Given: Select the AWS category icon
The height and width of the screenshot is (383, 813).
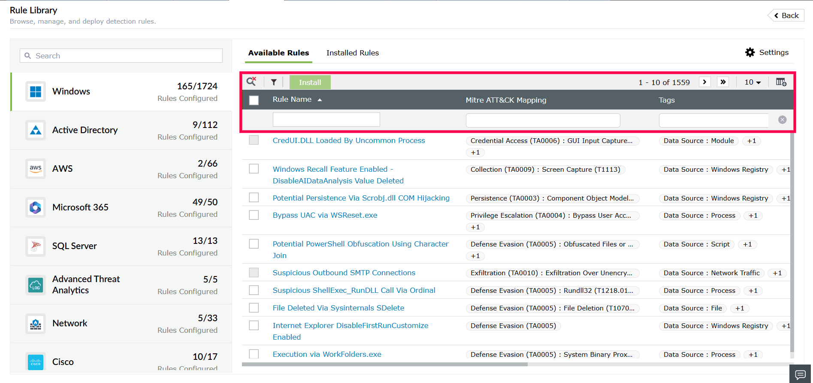Looking at the screenshot, I should tap(36, 169).
